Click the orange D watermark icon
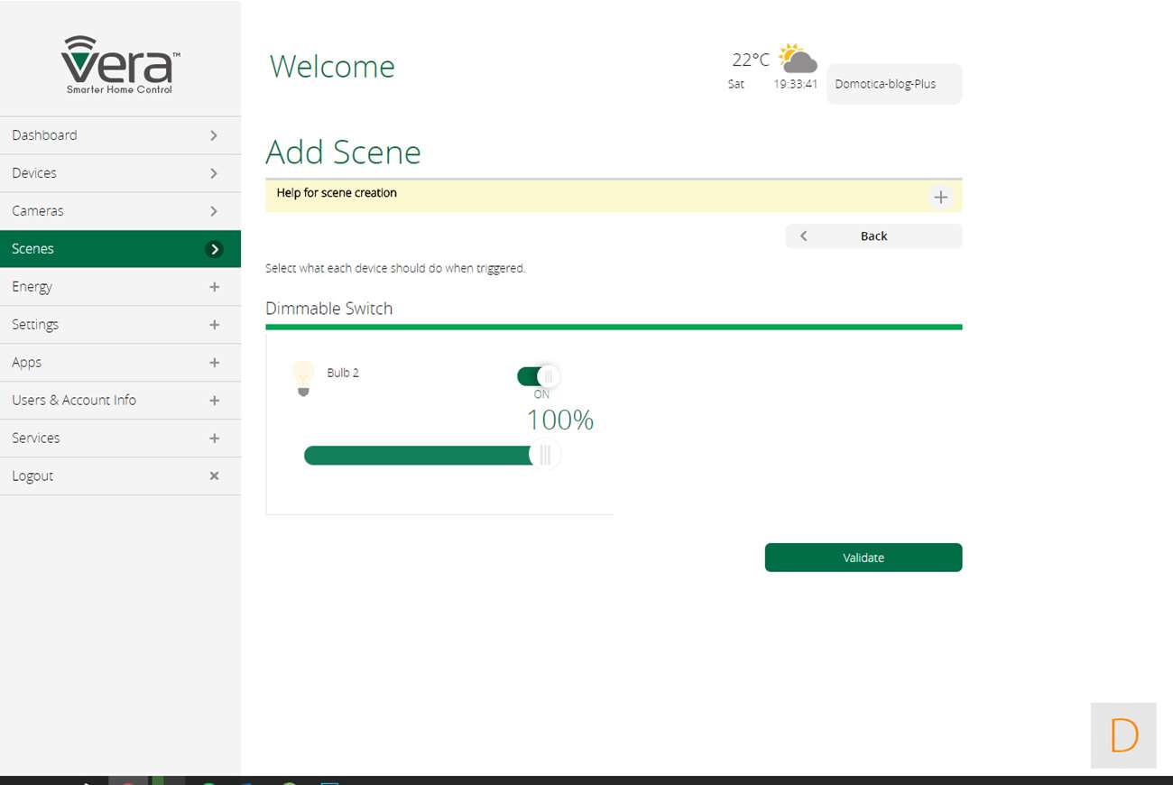Viewport: 1173px width, 785px height. pos(1123,735)
